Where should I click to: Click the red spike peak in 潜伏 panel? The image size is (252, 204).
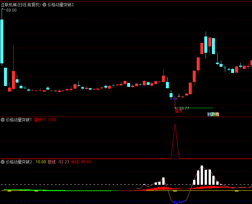tap(175, 124)
